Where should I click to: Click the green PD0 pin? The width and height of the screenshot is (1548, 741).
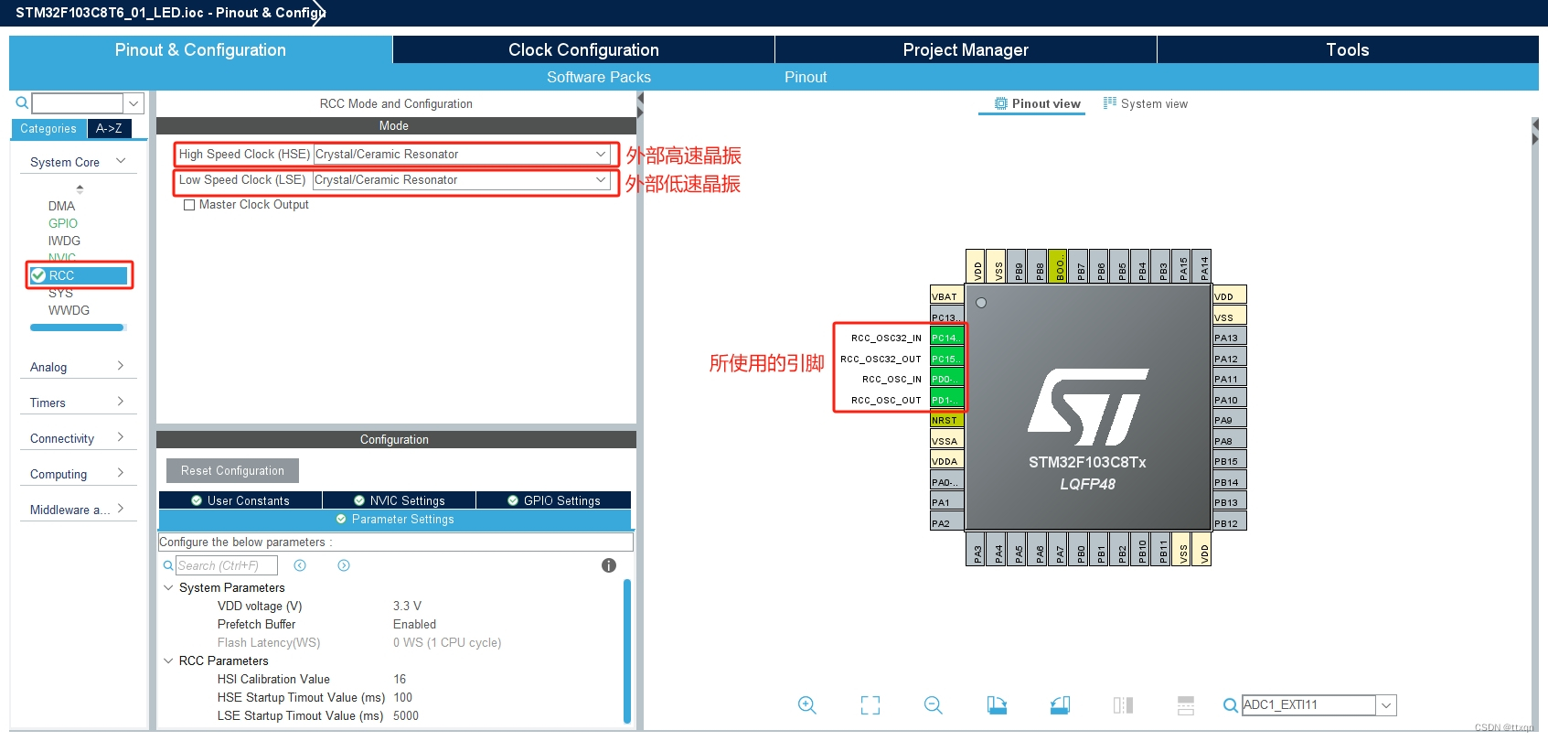(946, 379)
